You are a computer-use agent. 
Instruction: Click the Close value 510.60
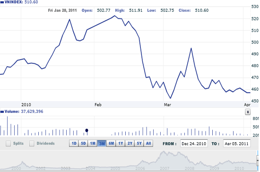[x=202, y=10]
